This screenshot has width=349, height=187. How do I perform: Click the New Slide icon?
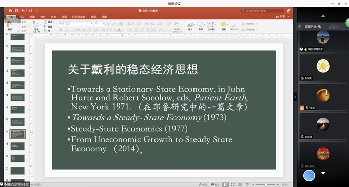click(x=35, y=24)
